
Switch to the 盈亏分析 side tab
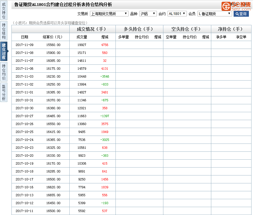coord(4,93)
